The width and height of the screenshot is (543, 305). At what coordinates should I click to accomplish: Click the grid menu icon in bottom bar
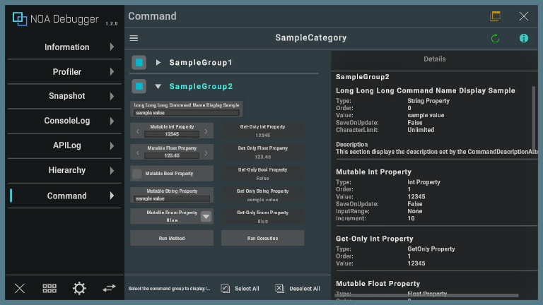pos(49,288)
